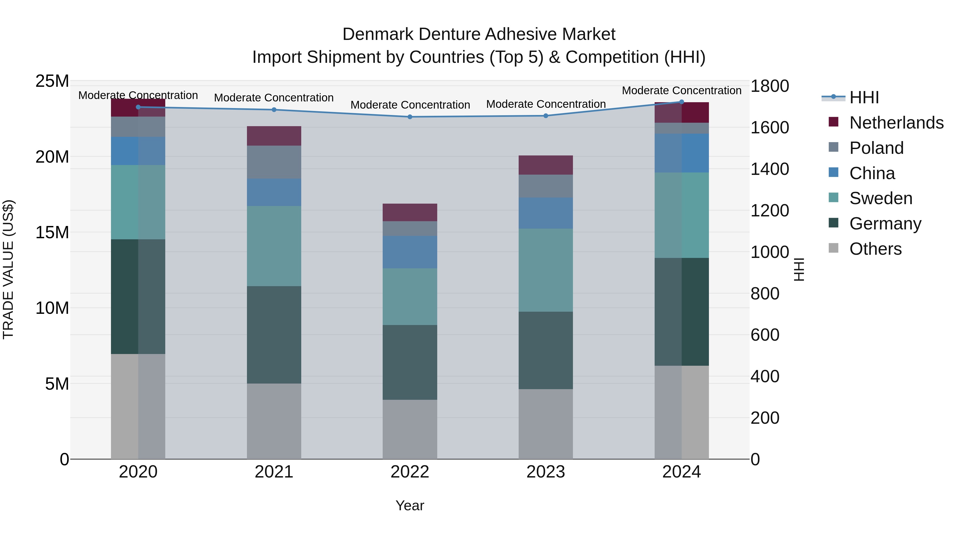This screenshot has height=539, width=958.
Task: Click the Poland segment of the 2021 bar
Action: [274, 162]
